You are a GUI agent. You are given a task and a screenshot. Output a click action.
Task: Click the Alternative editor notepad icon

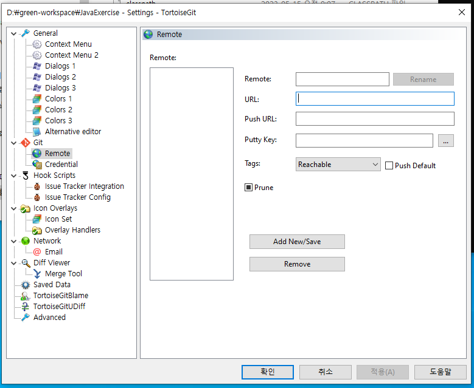[37, 132]
